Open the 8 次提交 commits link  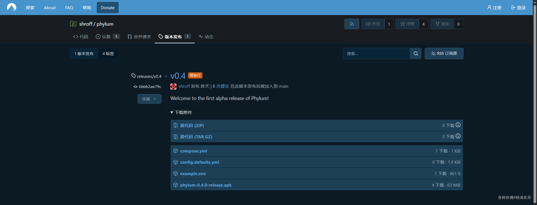[x=221, y=86]
